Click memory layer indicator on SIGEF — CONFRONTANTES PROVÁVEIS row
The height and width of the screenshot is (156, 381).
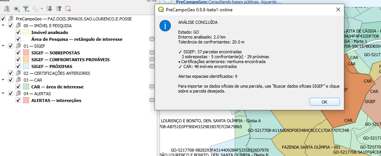152,60
